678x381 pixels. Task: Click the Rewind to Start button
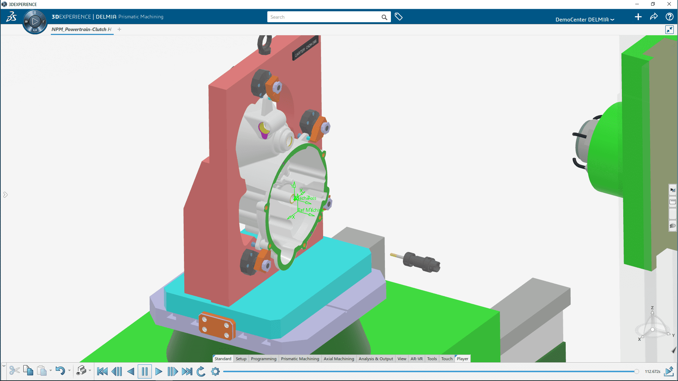pos(101,371)
